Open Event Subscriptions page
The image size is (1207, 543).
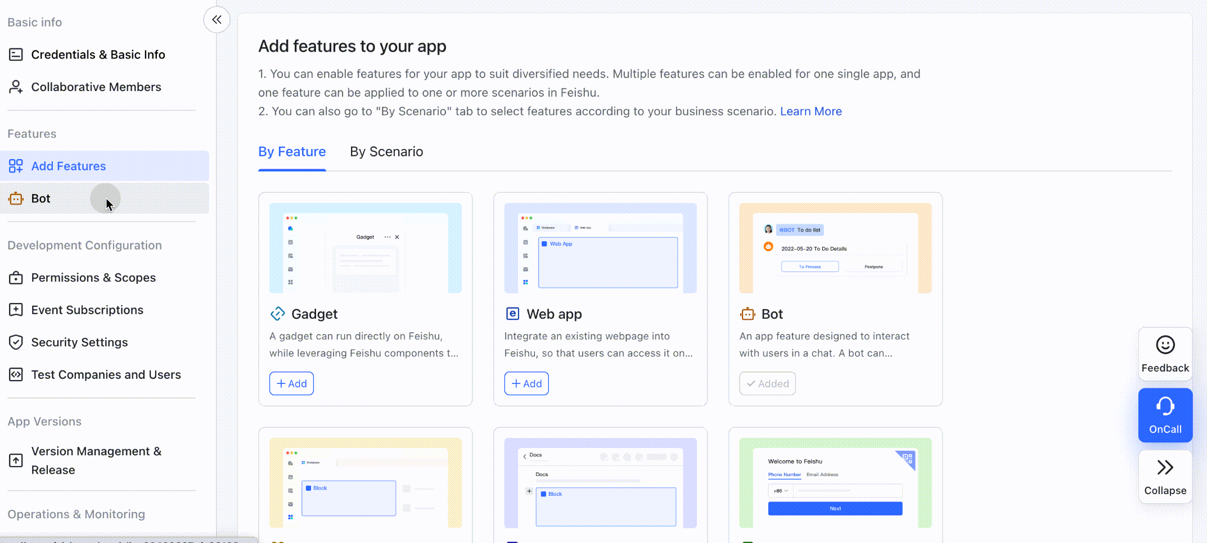click(x=105, y=310)
